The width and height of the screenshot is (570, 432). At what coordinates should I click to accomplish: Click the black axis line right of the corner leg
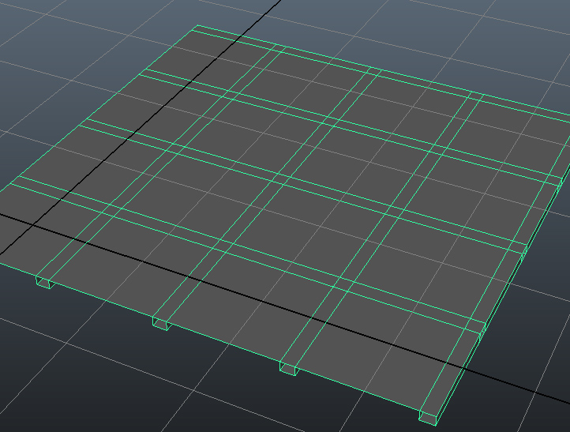[513, 386]
